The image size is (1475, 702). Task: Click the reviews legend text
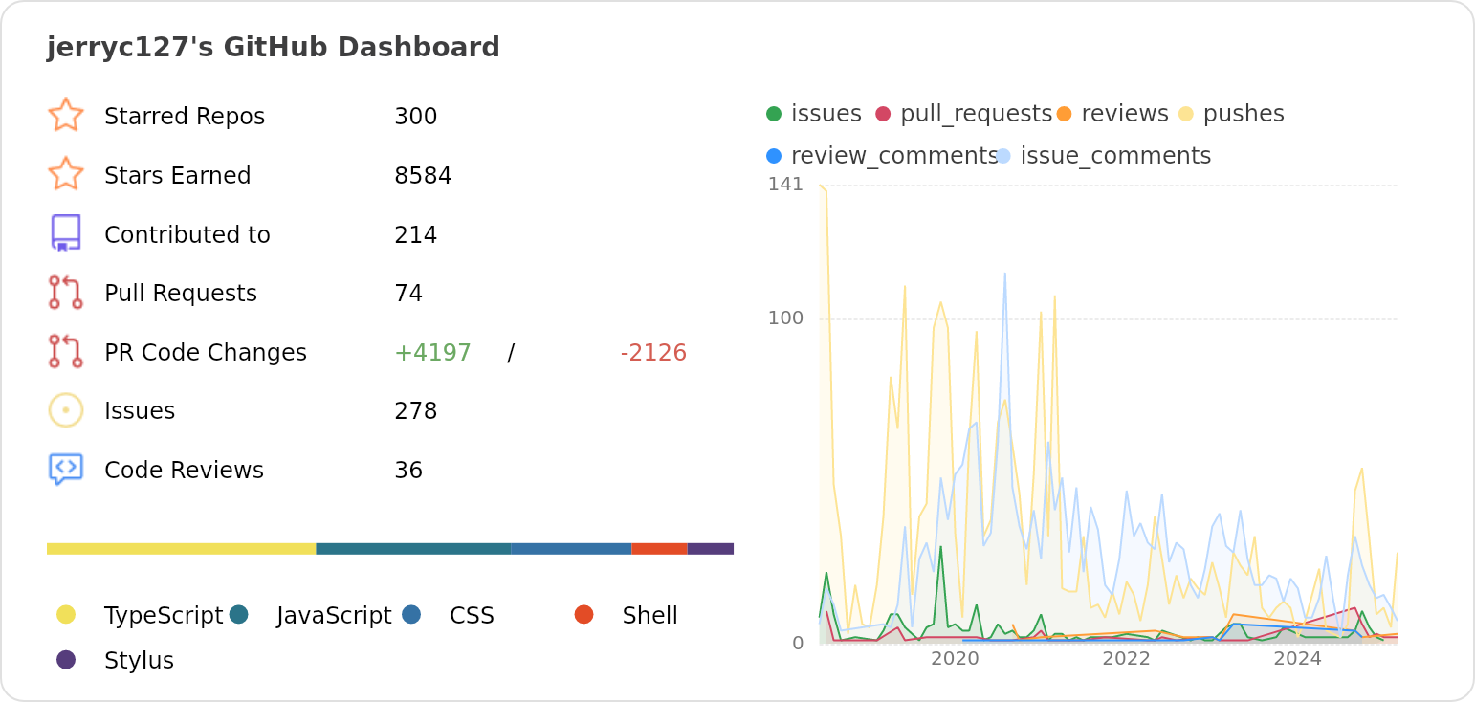click(1125, 114)
